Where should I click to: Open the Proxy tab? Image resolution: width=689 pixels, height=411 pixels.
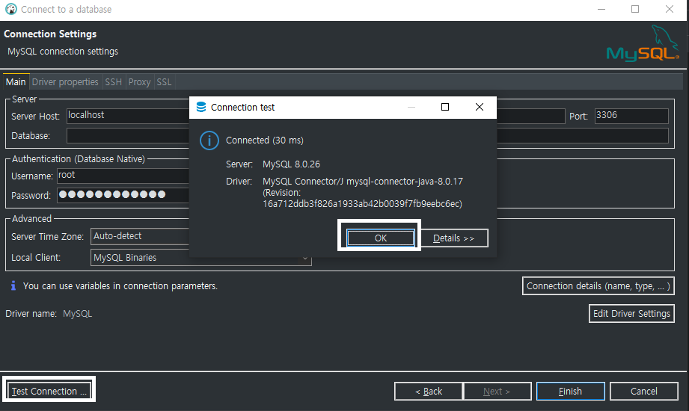(139, 82)
